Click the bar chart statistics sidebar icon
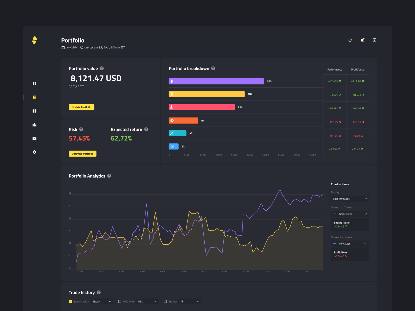 point(34,125)
